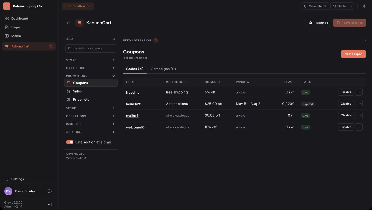Viewport: 372px width, 210px height.
Task: Open more actions for mailer5 coupon
Action: coord(359,115)
